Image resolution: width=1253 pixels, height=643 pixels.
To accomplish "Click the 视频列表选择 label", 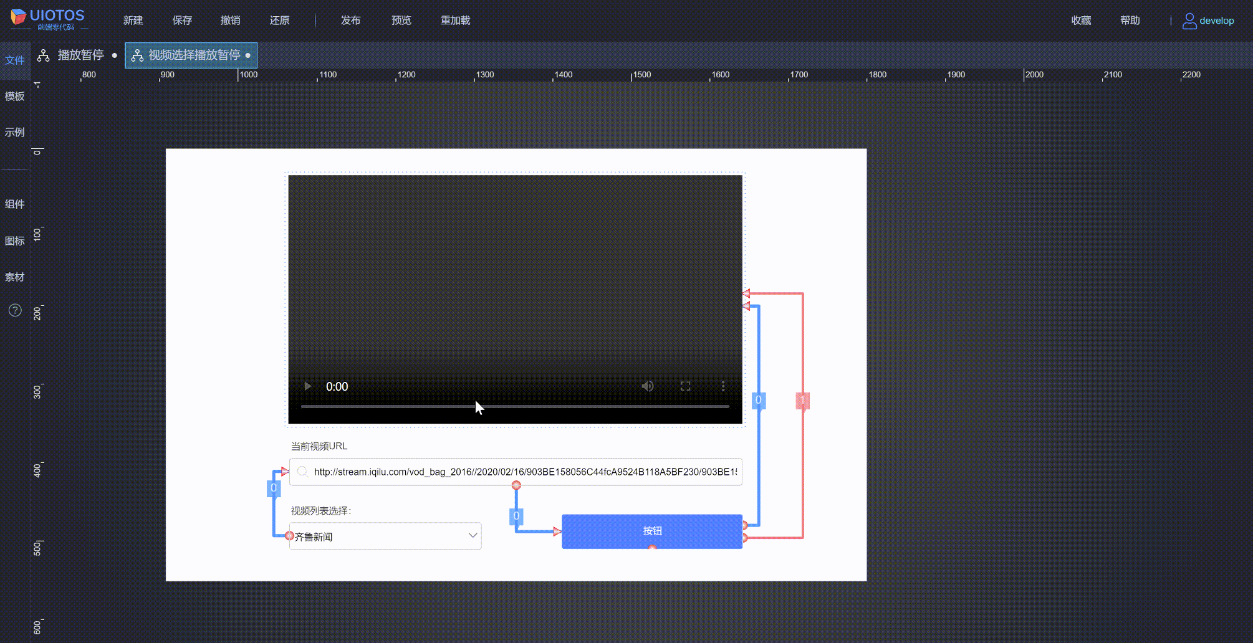I will coord(321,511).
